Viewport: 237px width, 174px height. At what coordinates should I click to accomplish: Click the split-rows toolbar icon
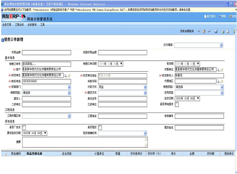[199, 31]
